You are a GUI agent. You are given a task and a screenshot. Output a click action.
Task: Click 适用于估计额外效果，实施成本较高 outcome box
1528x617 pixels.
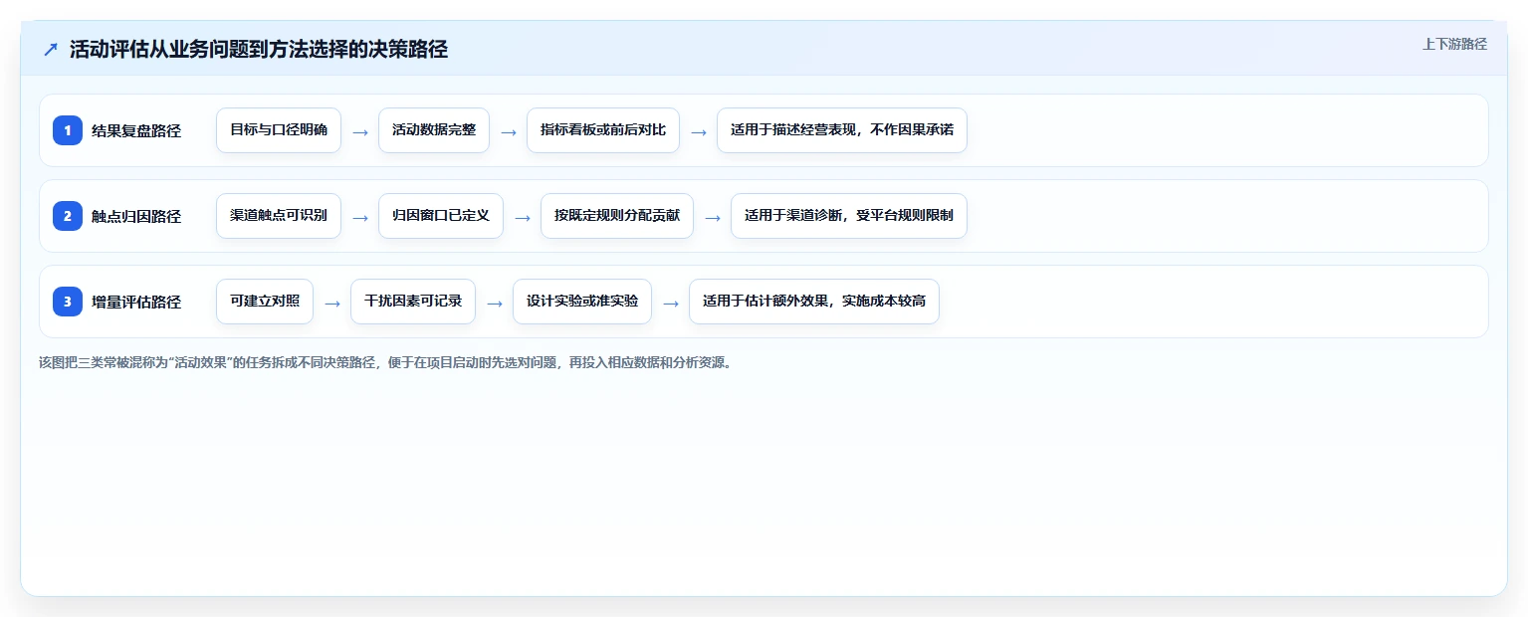tap(814, 302)
